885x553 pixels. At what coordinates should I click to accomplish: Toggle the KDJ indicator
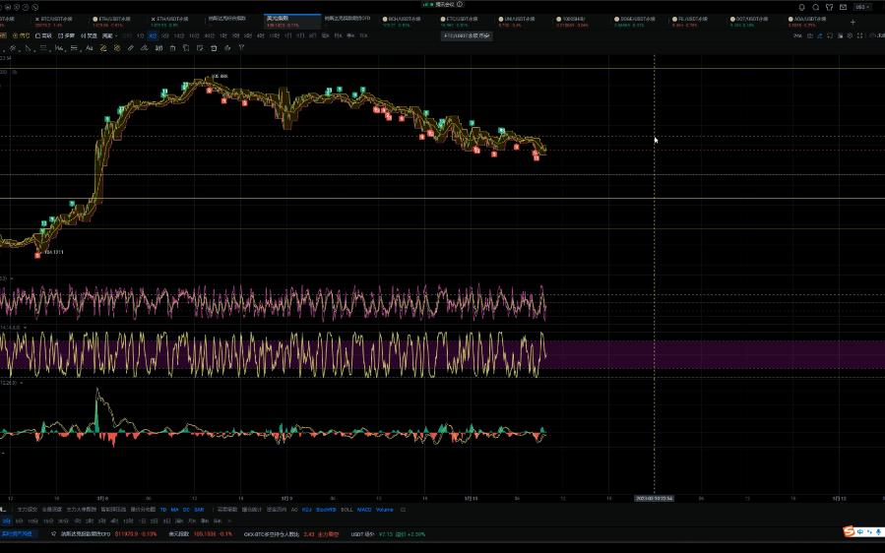[306, 510]
